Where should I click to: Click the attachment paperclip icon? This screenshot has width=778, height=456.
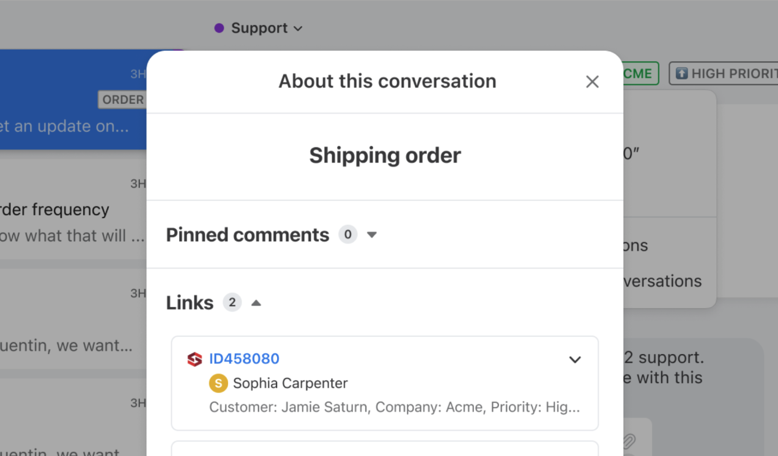(x=629, y=440)
